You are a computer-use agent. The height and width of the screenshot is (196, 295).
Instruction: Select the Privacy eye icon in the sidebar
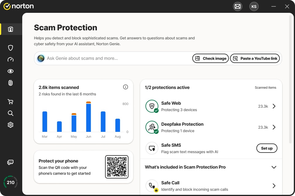(x=11, y=71)
